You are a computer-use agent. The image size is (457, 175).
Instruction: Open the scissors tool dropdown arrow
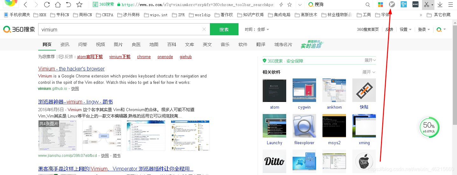pos(432,5)
